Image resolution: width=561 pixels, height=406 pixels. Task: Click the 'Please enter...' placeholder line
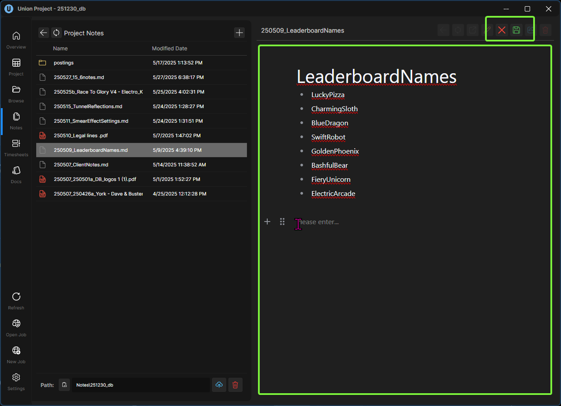tap(318, 222)
